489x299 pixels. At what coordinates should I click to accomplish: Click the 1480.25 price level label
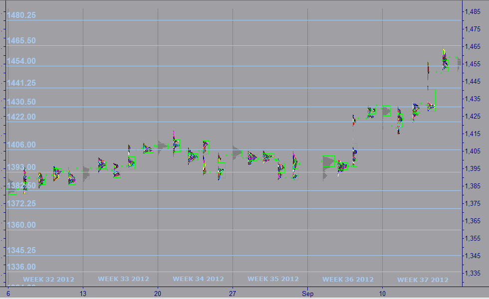point(21,15)
